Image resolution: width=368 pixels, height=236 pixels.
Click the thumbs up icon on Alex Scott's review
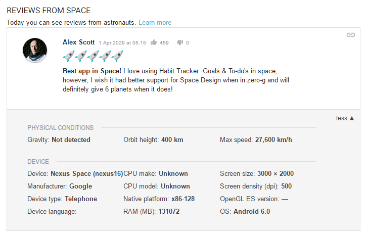(x=153, y=43)
